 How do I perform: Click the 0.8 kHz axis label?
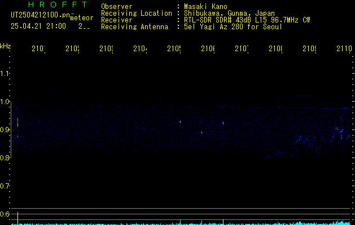point(5,158)
